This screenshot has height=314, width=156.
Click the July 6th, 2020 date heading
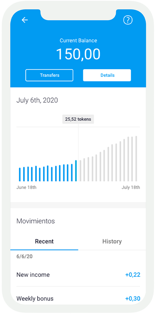(37, 100)
